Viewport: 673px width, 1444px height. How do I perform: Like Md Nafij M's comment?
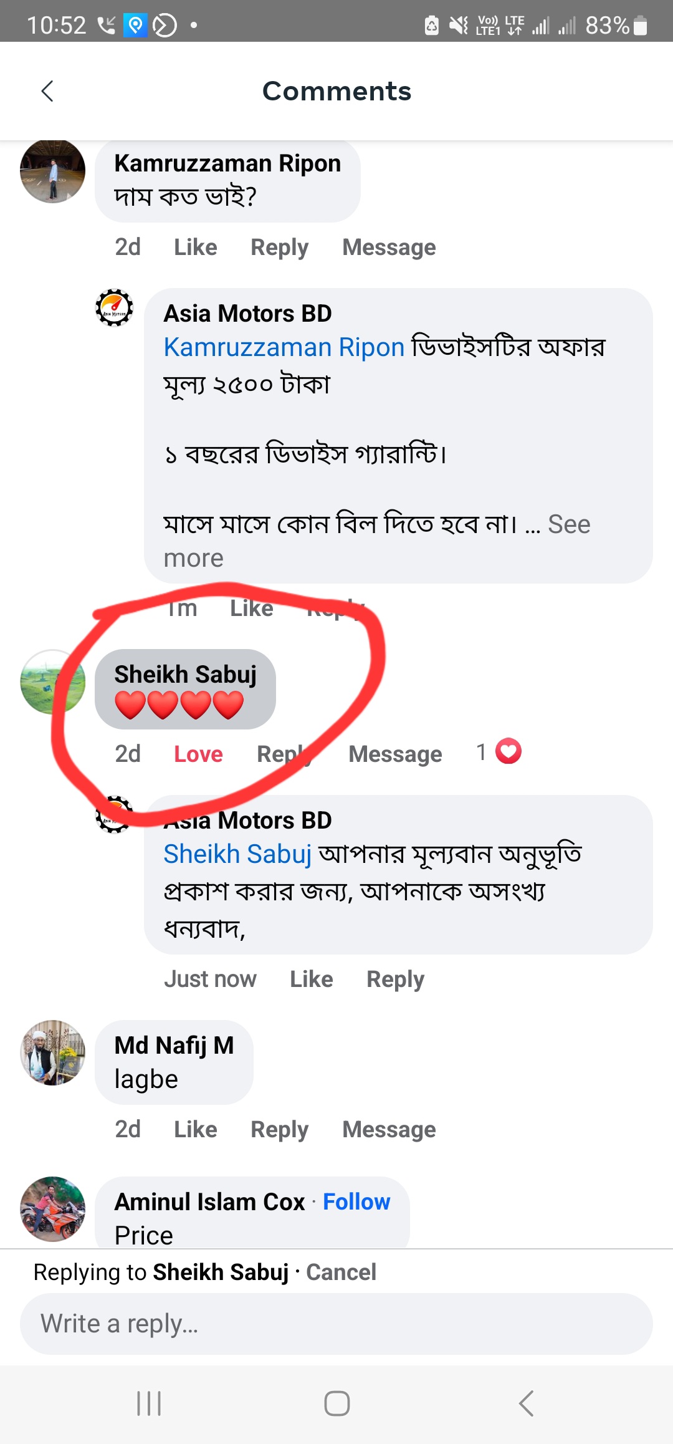point(195,1129)
